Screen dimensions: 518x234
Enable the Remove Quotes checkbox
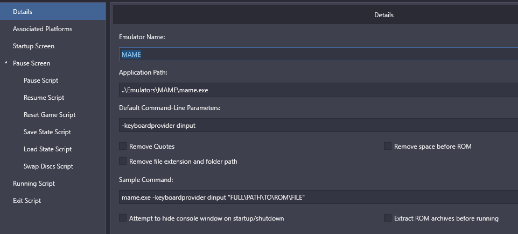123,147
